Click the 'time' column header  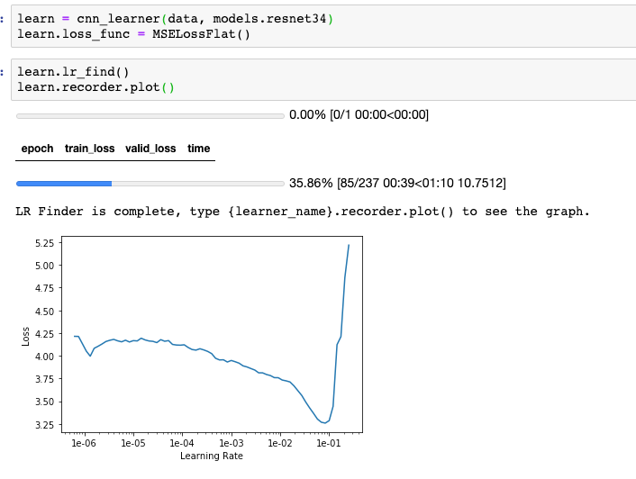point(199,149)
